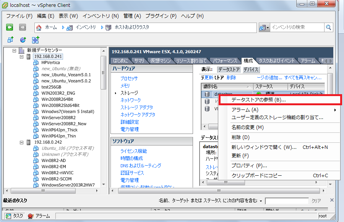Click the タスク icon in the status bar
The width and height of the screenshot is (344, 222).
coord(8,216)
